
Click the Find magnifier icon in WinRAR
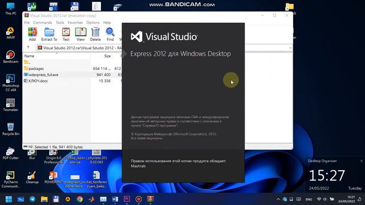[110, 34]
